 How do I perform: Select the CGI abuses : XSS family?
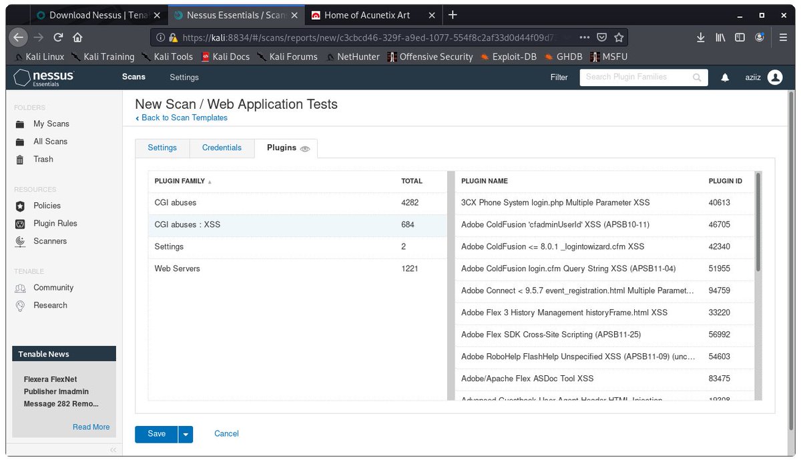(x=297, y=225)
